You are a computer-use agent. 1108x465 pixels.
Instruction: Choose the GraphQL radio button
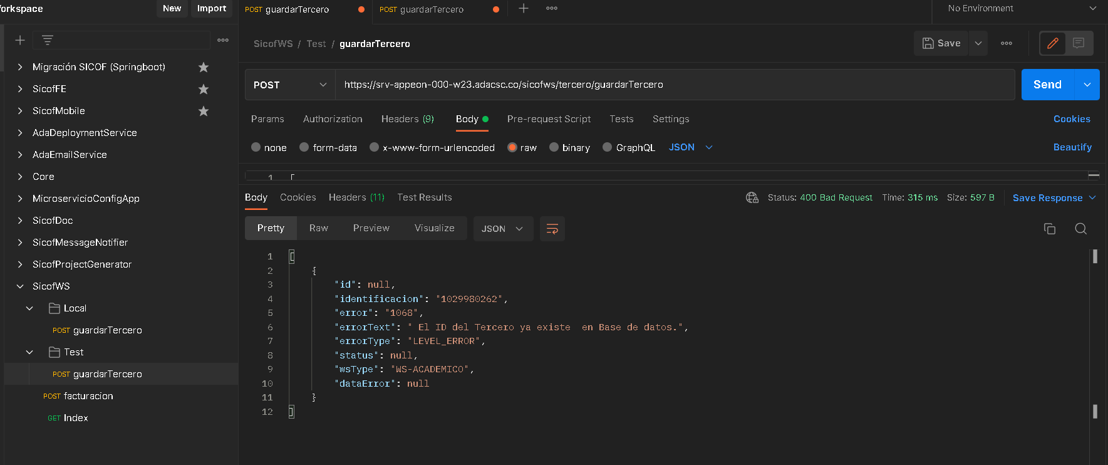coord(607,147)
